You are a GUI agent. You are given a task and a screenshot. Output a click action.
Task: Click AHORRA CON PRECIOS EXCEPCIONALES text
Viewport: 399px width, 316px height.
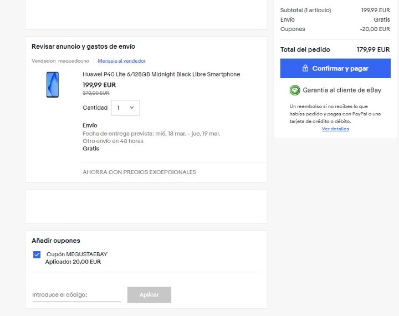click(x=139, y=172)
